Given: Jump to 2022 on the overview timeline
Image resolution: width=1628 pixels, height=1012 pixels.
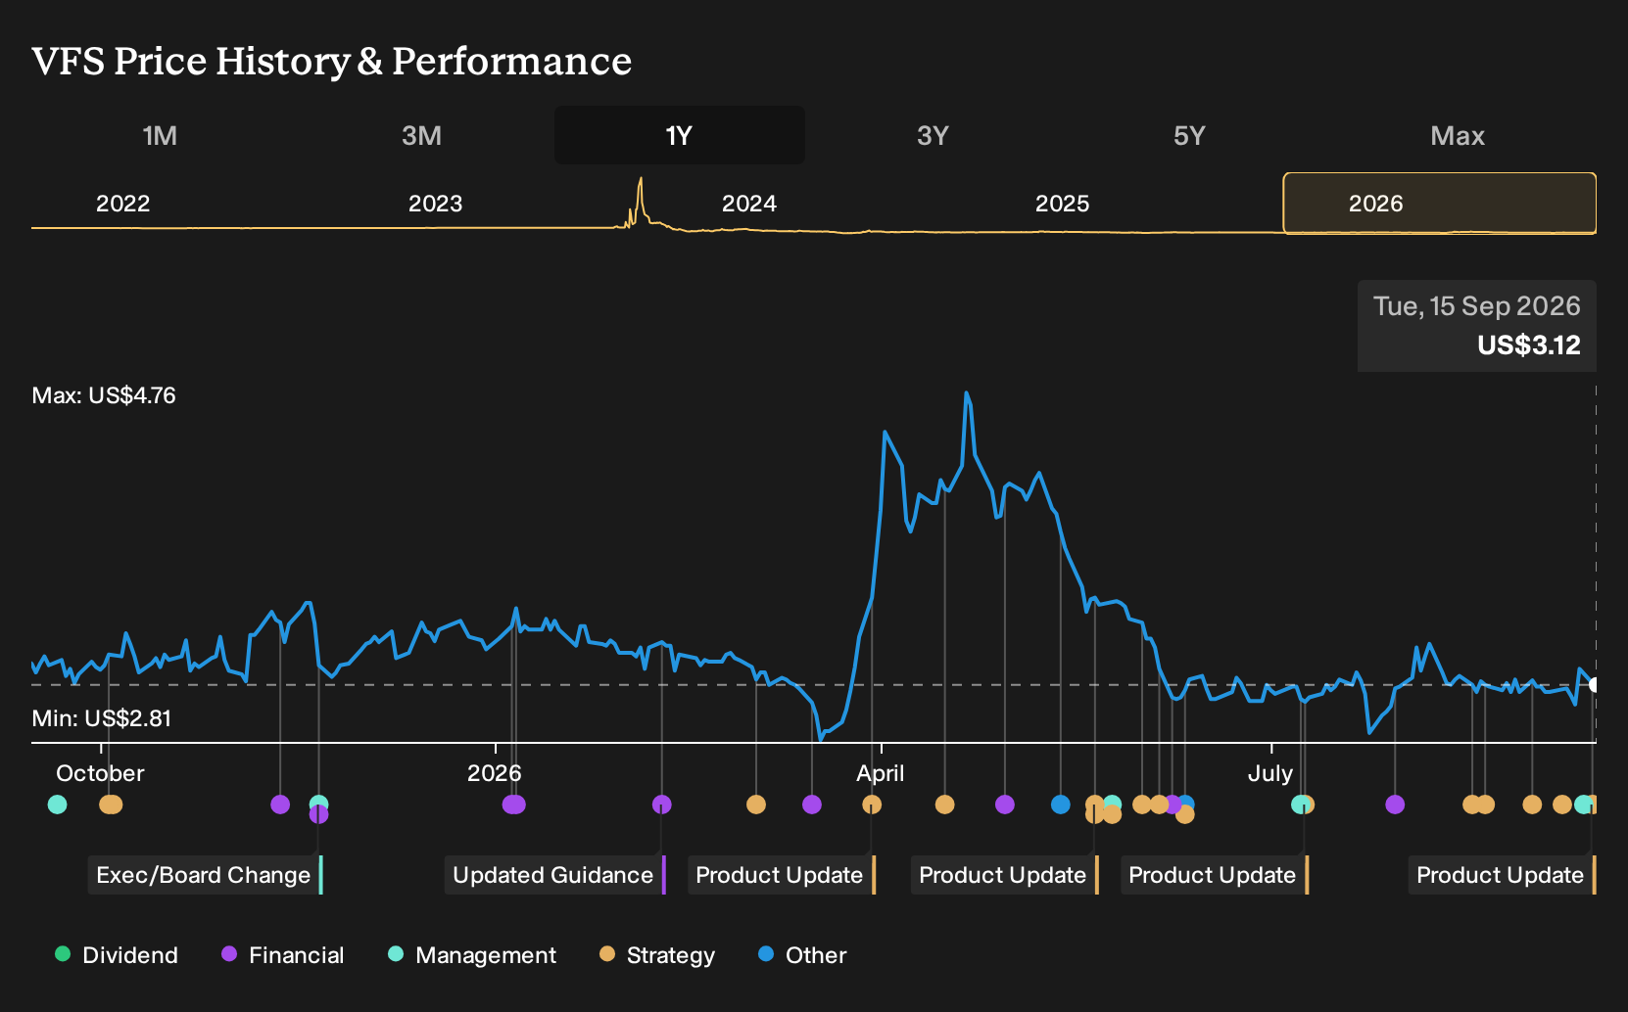Looking at the screenshot, I should pos(122,204).
